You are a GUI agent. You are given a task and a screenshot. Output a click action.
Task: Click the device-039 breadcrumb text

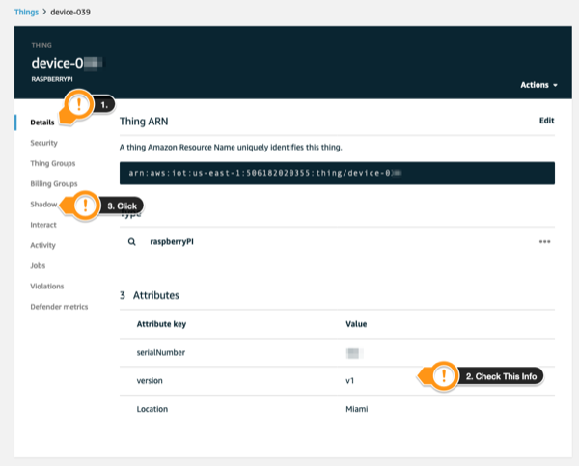tap(70, 12)
